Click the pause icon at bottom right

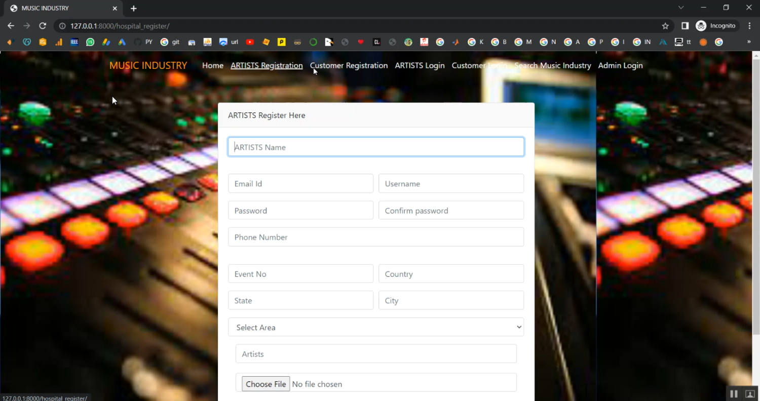pyautogui.click(x=733, y=393)
